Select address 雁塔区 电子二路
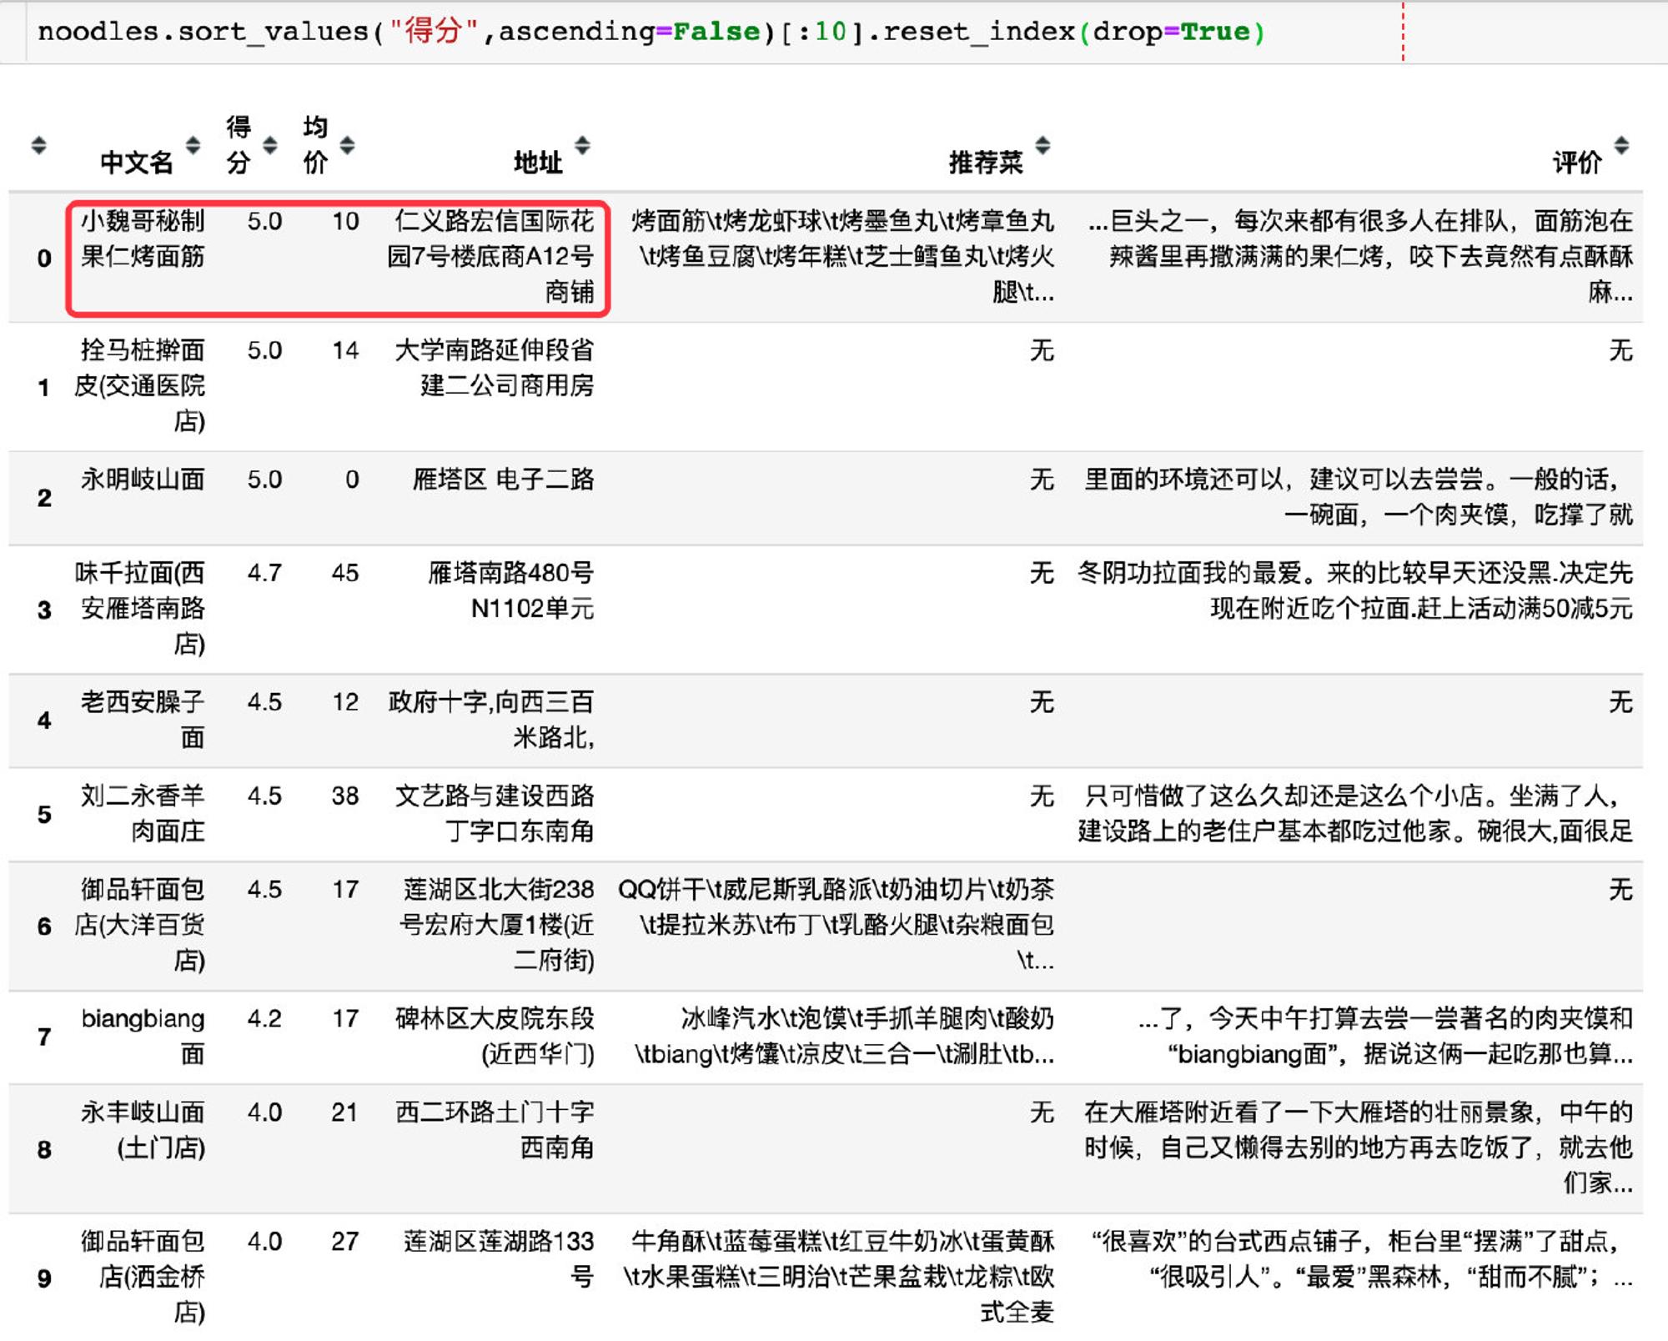This screenshot has width=1668, height=1341. [x=504, y=479]
